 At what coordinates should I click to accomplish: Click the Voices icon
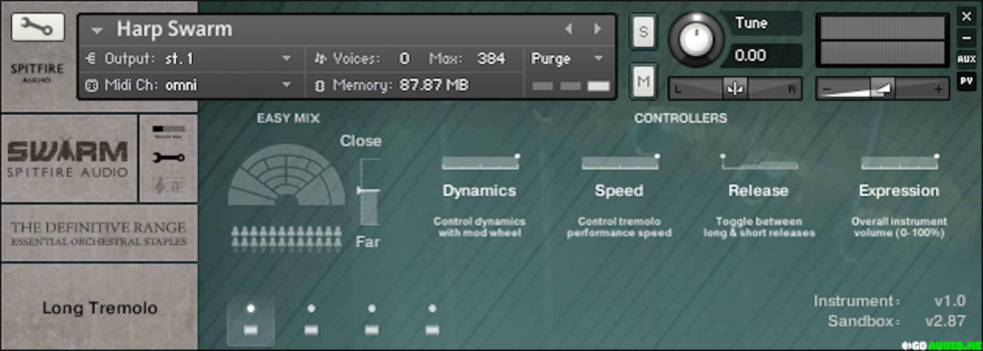pyautogui.click(x=320, y=59)
